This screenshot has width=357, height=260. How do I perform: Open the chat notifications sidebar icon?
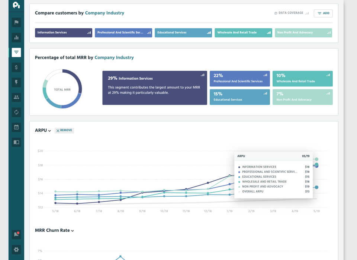pyautogui.click(x=16, y=234)
